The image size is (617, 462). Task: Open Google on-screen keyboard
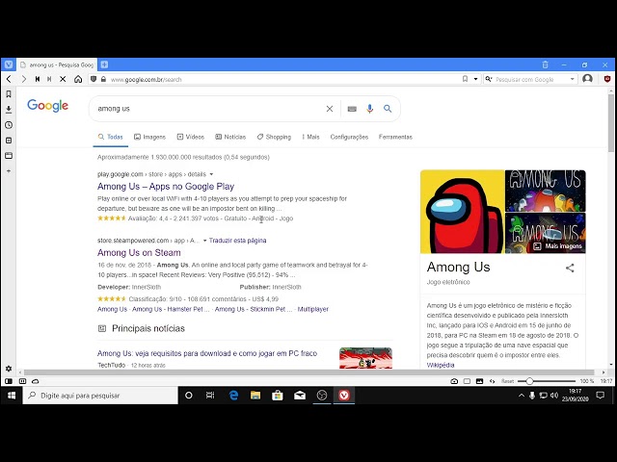[x=352, y=109]
